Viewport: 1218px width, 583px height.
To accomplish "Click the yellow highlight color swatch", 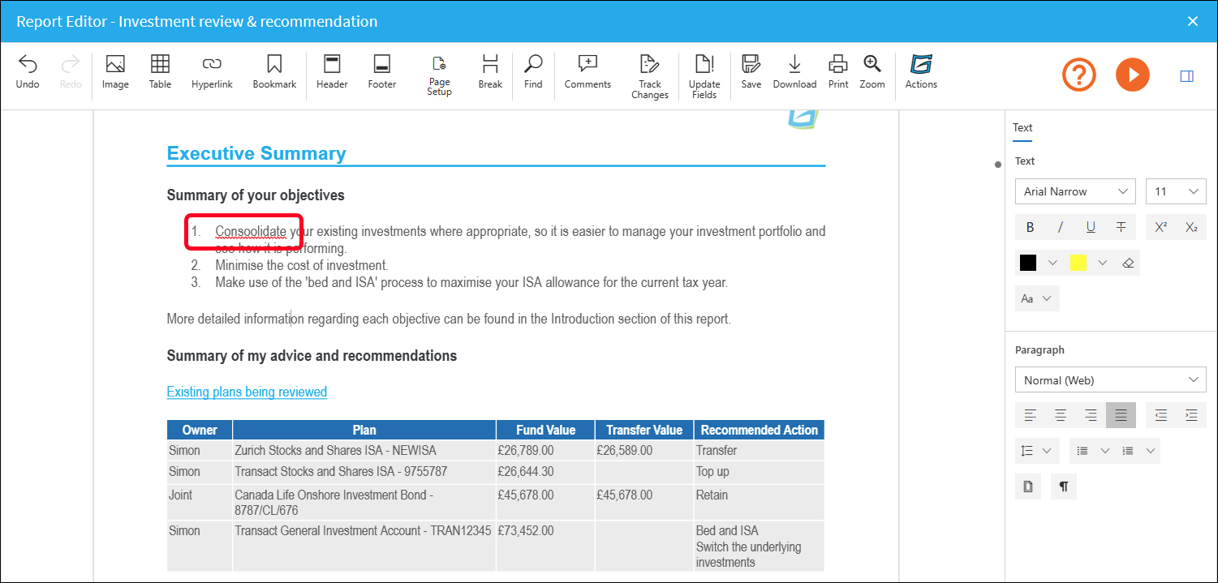I will (1078, 263).
